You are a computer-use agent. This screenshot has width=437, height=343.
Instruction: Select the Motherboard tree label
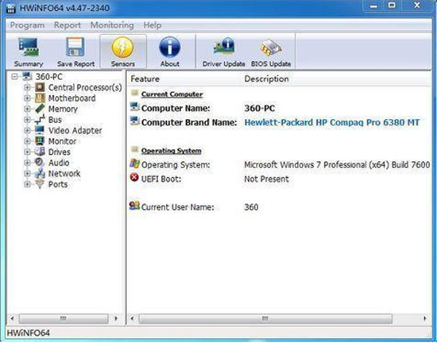(72, 98)
